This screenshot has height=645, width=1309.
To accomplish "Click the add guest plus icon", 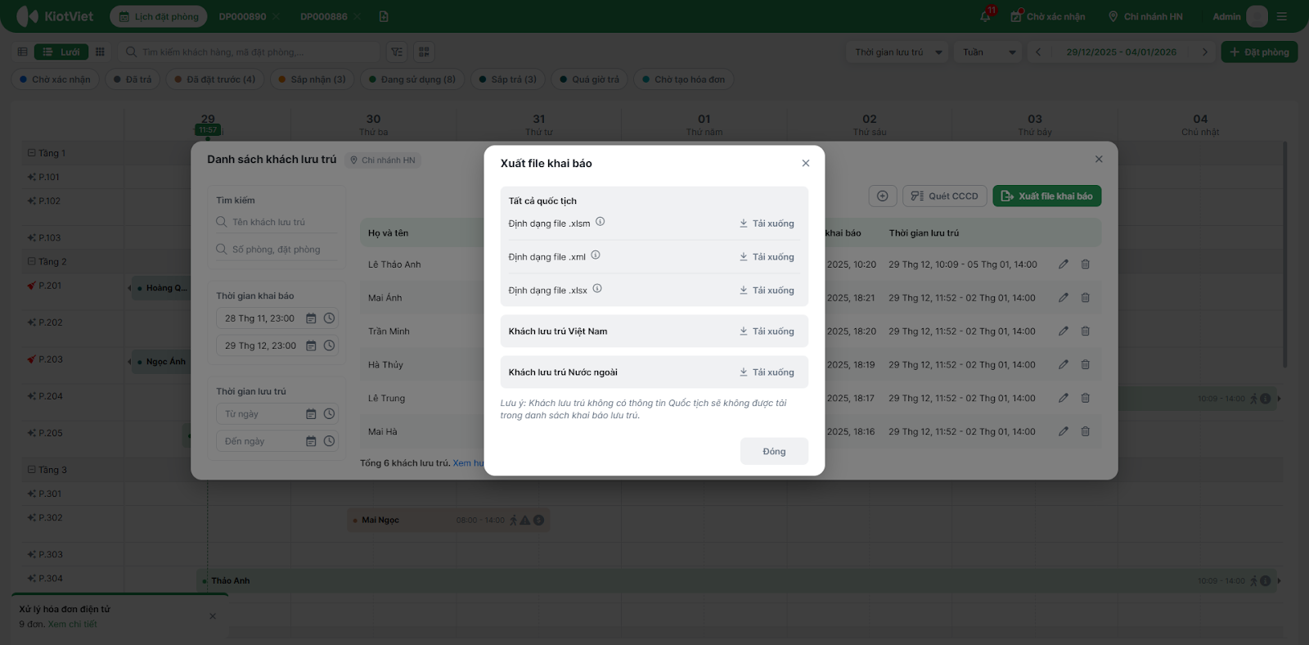I will coord(882,196).
